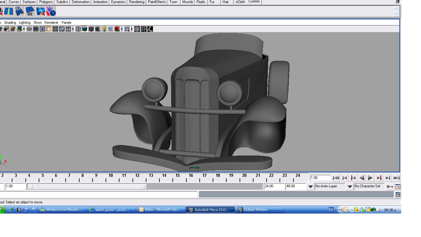Image resolution: width=421 pixels, height=237 pixels.
Task: Open the Panels menu
Action: (66, 23)
